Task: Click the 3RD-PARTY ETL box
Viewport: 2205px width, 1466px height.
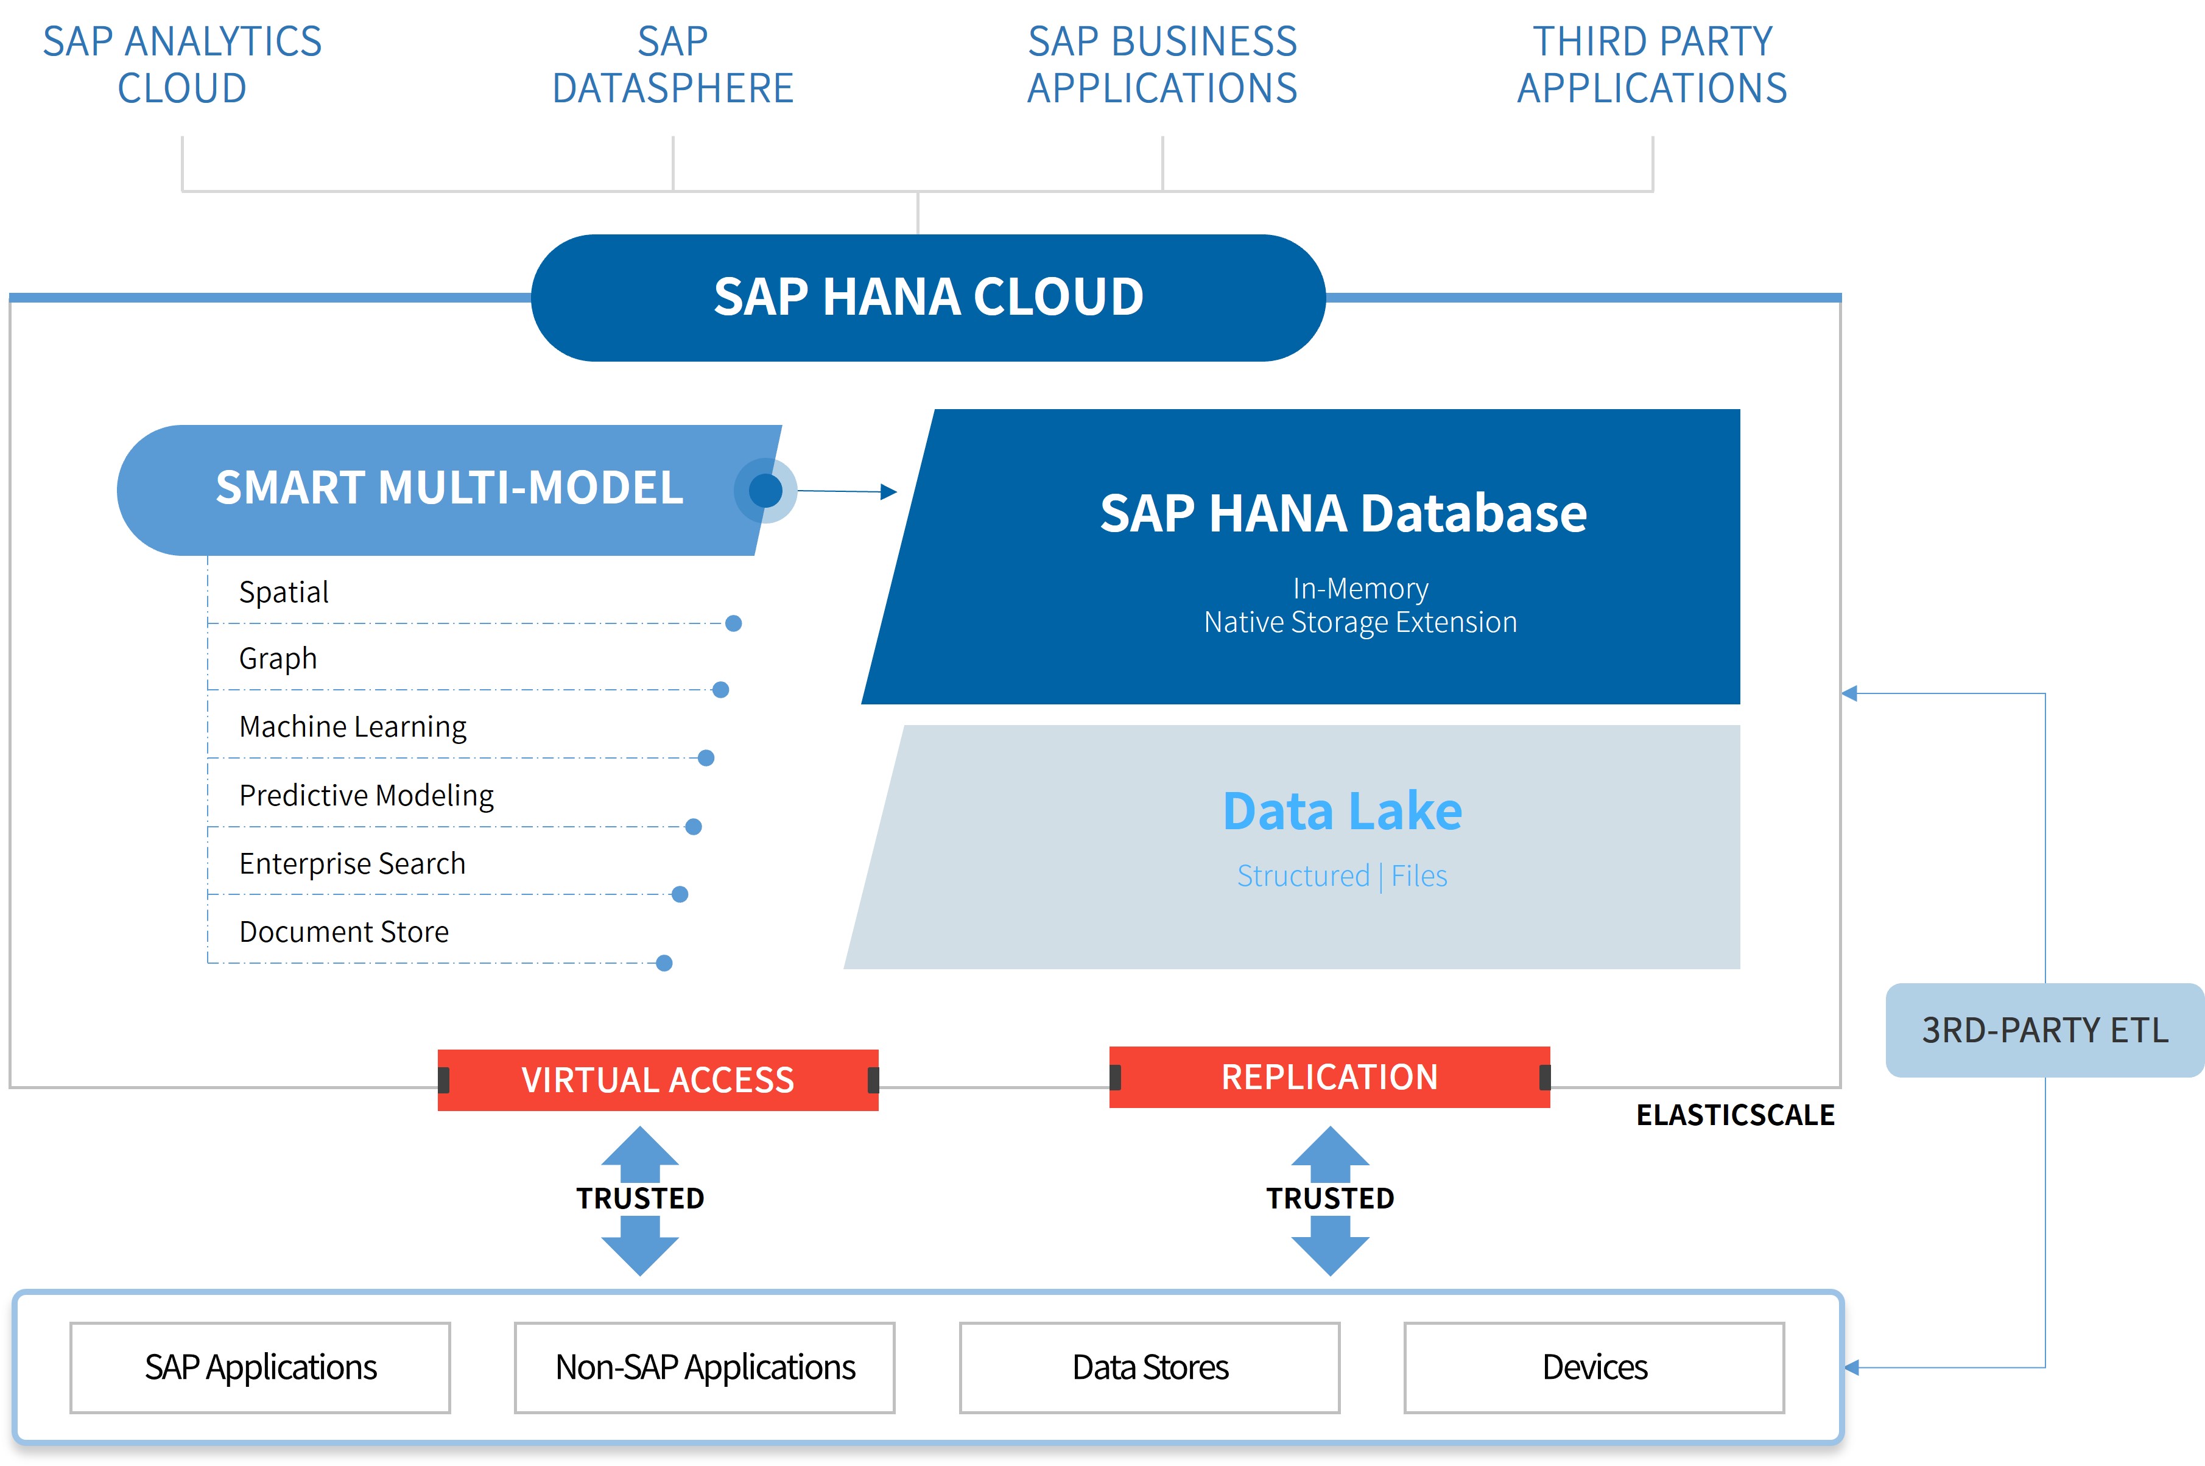Action: [x=2045, y=1030]
